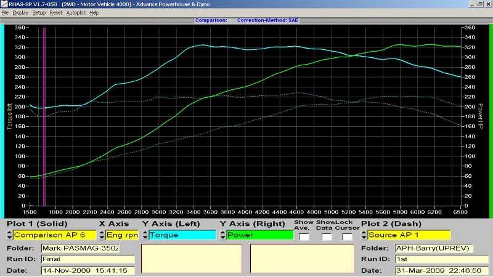The height and width of the screenshot is (277, 493).
Task: Click the Power HP axis label
Action: point(481,116)
